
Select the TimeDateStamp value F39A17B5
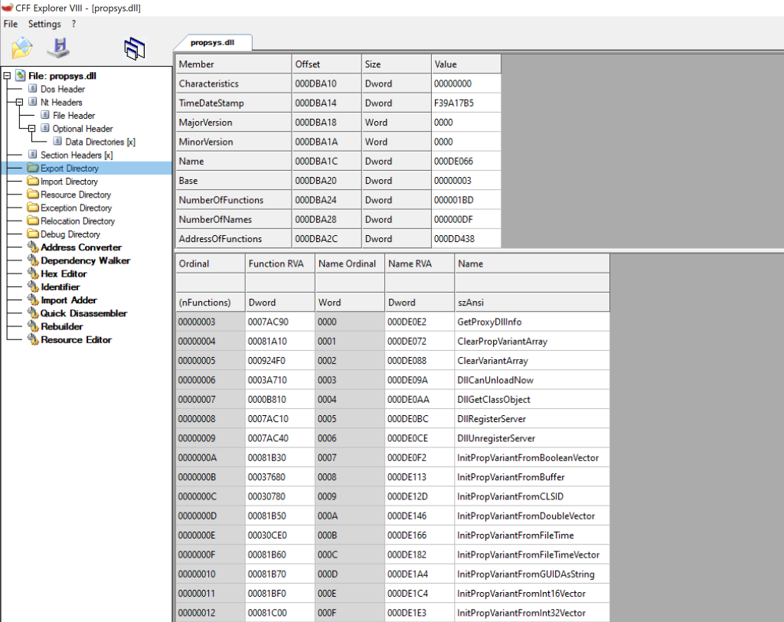click(x=466, y=103)
